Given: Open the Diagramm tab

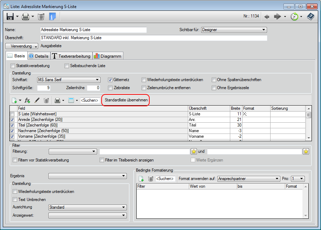Looking at the screenshot, I should point(108,56).
